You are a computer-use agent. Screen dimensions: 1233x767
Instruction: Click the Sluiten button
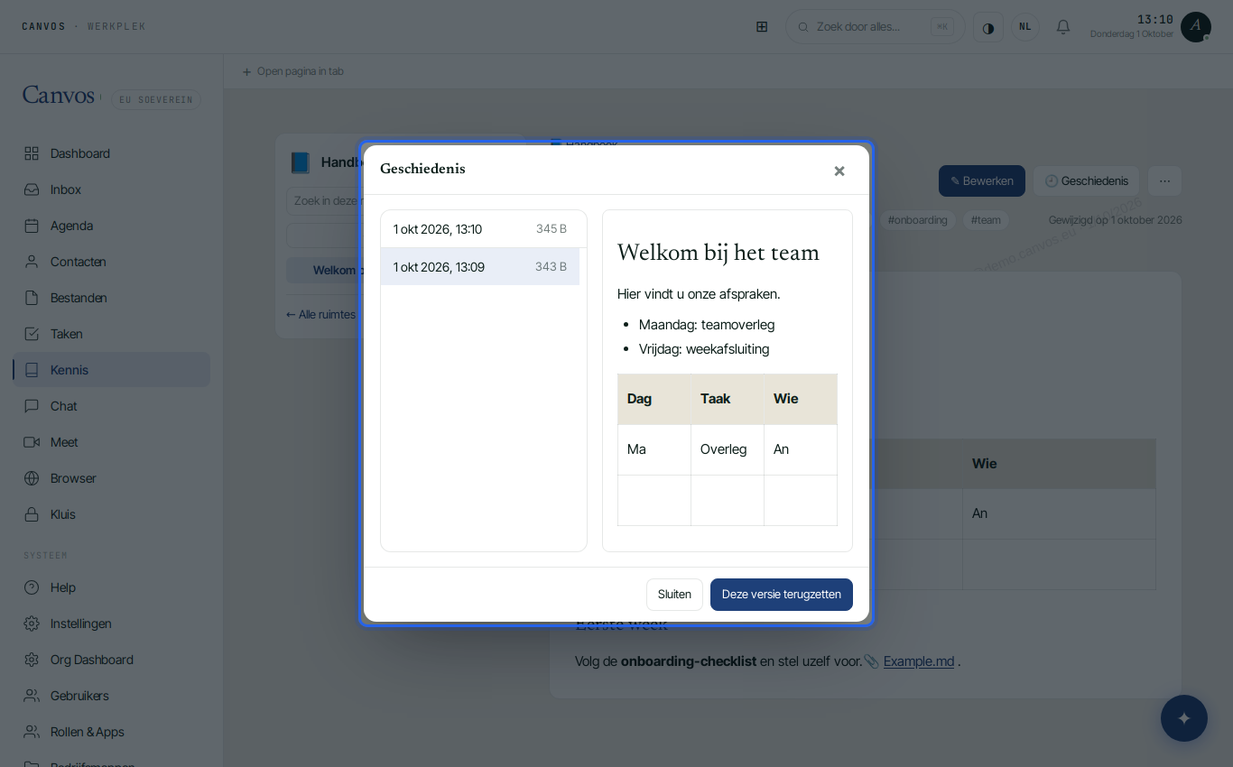point(674,595)
